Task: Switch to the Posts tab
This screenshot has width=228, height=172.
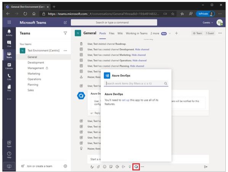Action: tap(103, 33)
